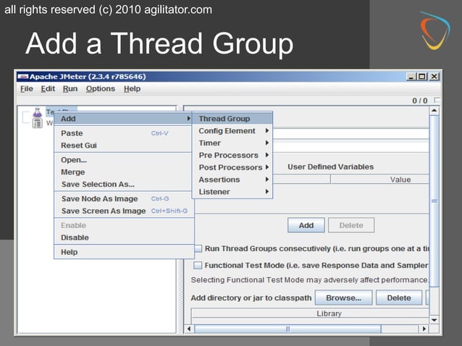The height and width of the screenshot is (346, 462).
Task: Click scroll down arrow of vertical scrollbar
Action: point(434,319)
